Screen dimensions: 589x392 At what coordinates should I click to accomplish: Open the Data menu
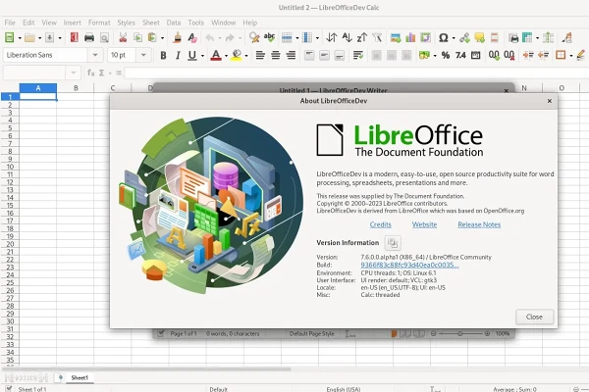174,23
